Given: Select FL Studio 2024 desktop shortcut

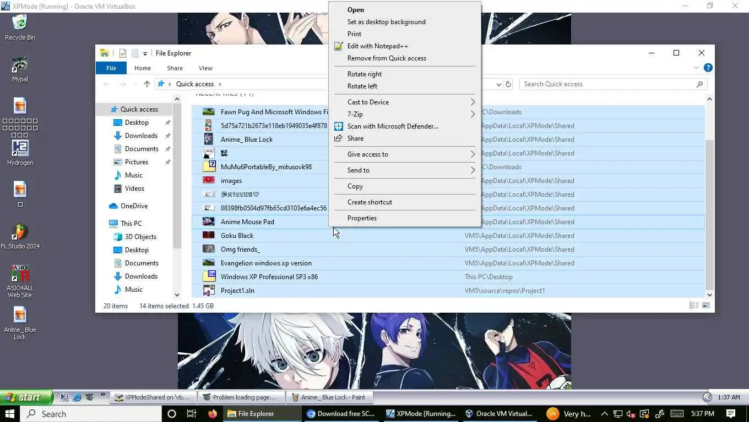Looking at the screenshot, I should tap(20, 236).
